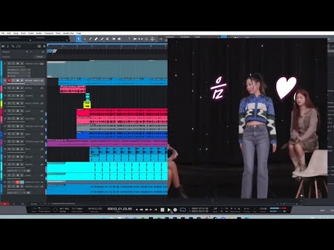Select the Arrow tool in the toolbar
The image size is (334, 250).
[79, 39]
